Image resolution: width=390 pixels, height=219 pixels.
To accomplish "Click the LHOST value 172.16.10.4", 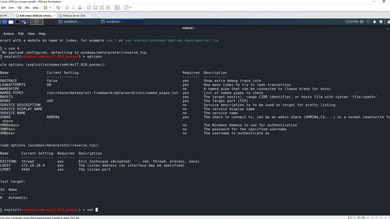I will [x=33, y=165].
